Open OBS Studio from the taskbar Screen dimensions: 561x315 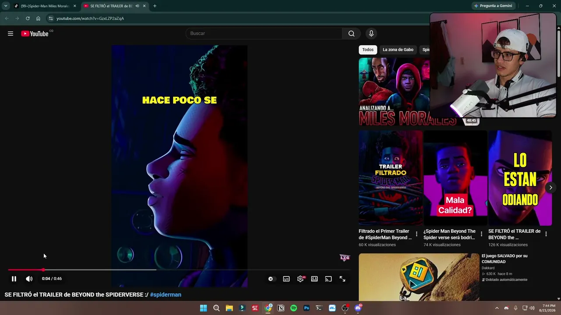[x=345, y=308]
